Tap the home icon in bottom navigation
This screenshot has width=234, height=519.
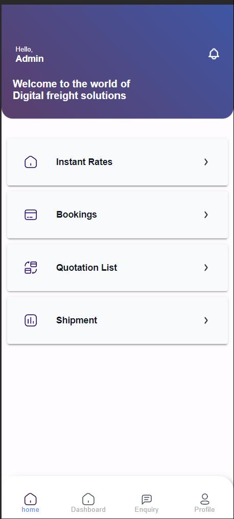(31, 499)
